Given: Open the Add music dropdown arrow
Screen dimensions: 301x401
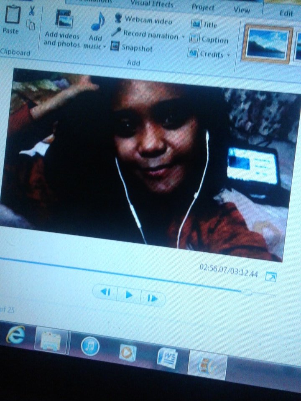Looking at the screenshot, I should click(x=104, y=47).
